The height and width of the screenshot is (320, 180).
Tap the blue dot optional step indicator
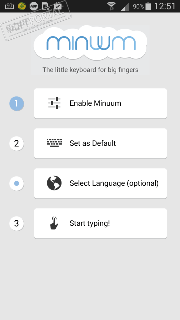[16, 183]
